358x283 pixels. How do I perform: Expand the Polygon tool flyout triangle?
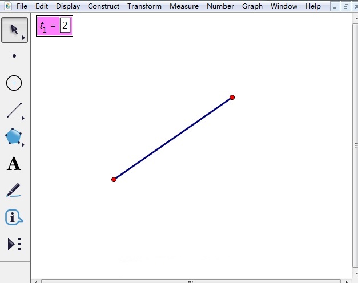point(23,145)
